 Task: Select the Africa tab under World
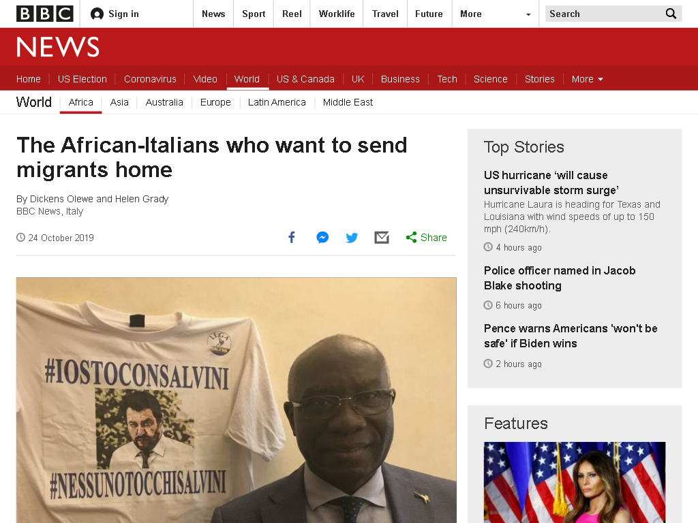(81, 102)
